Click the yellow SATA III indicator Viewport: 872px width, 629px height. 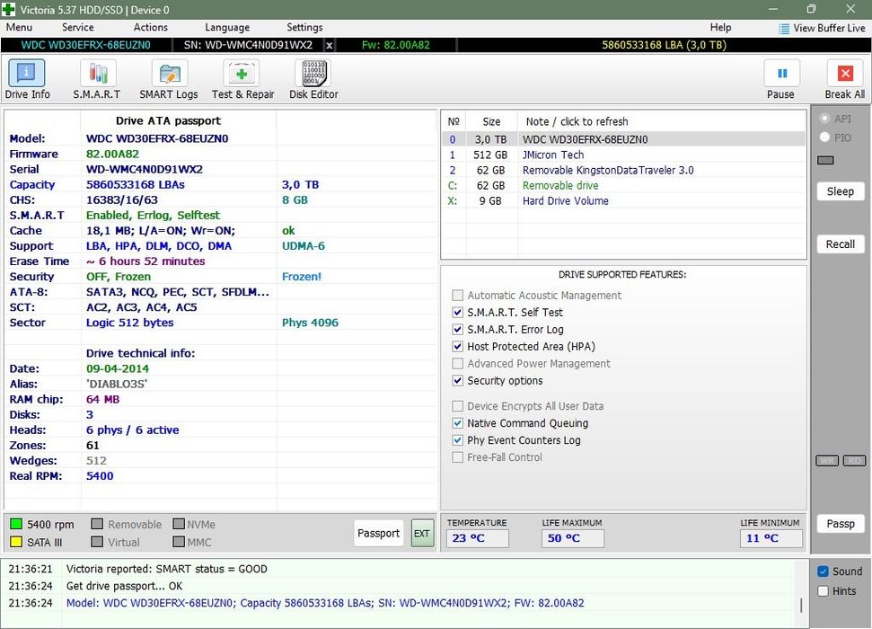(x=16, y=542)
